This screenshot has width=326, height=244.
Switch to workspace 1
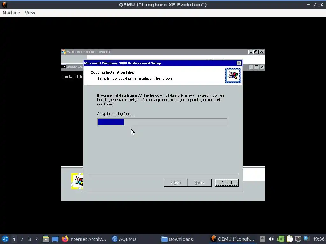pyautogui.click(x=14, y=239)
